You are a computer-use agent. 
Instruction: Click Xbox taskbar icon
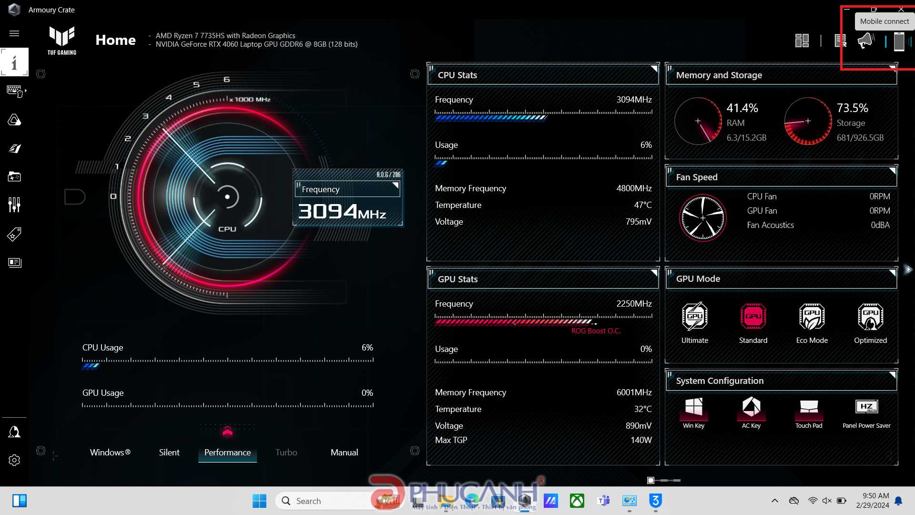(x=577, y=501)
